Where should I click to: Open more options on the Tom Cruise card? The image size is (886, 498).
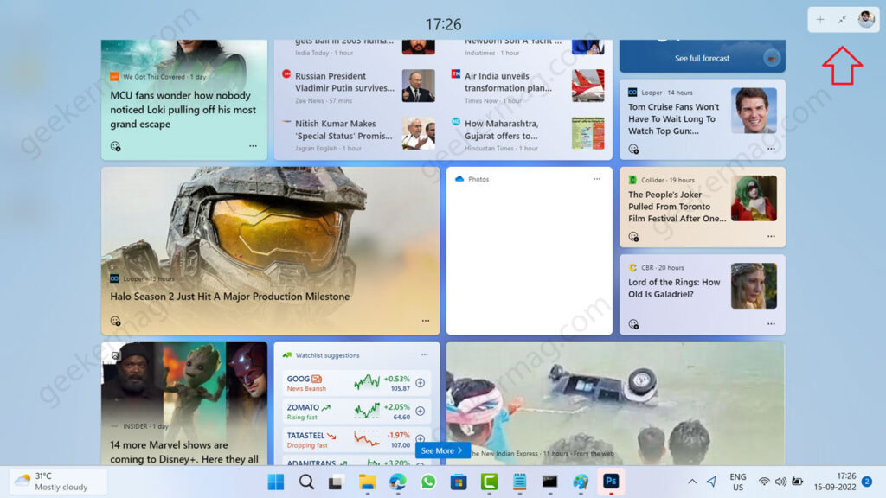[x=771, y=149]
